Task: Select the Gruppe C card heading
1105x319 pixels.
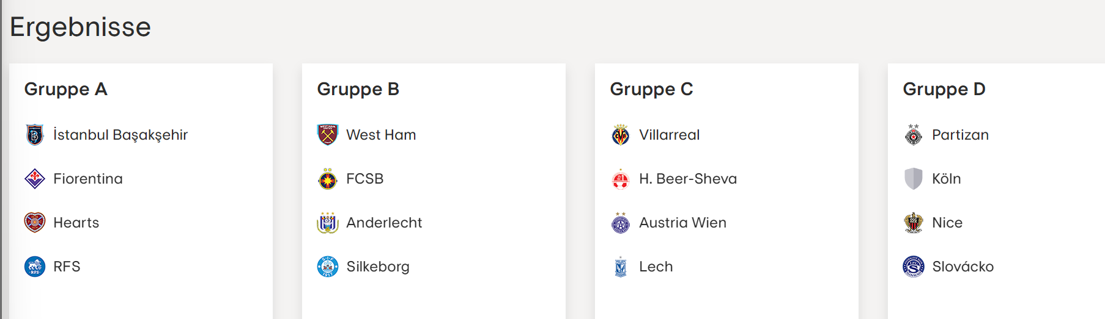Action: (651, 89)
